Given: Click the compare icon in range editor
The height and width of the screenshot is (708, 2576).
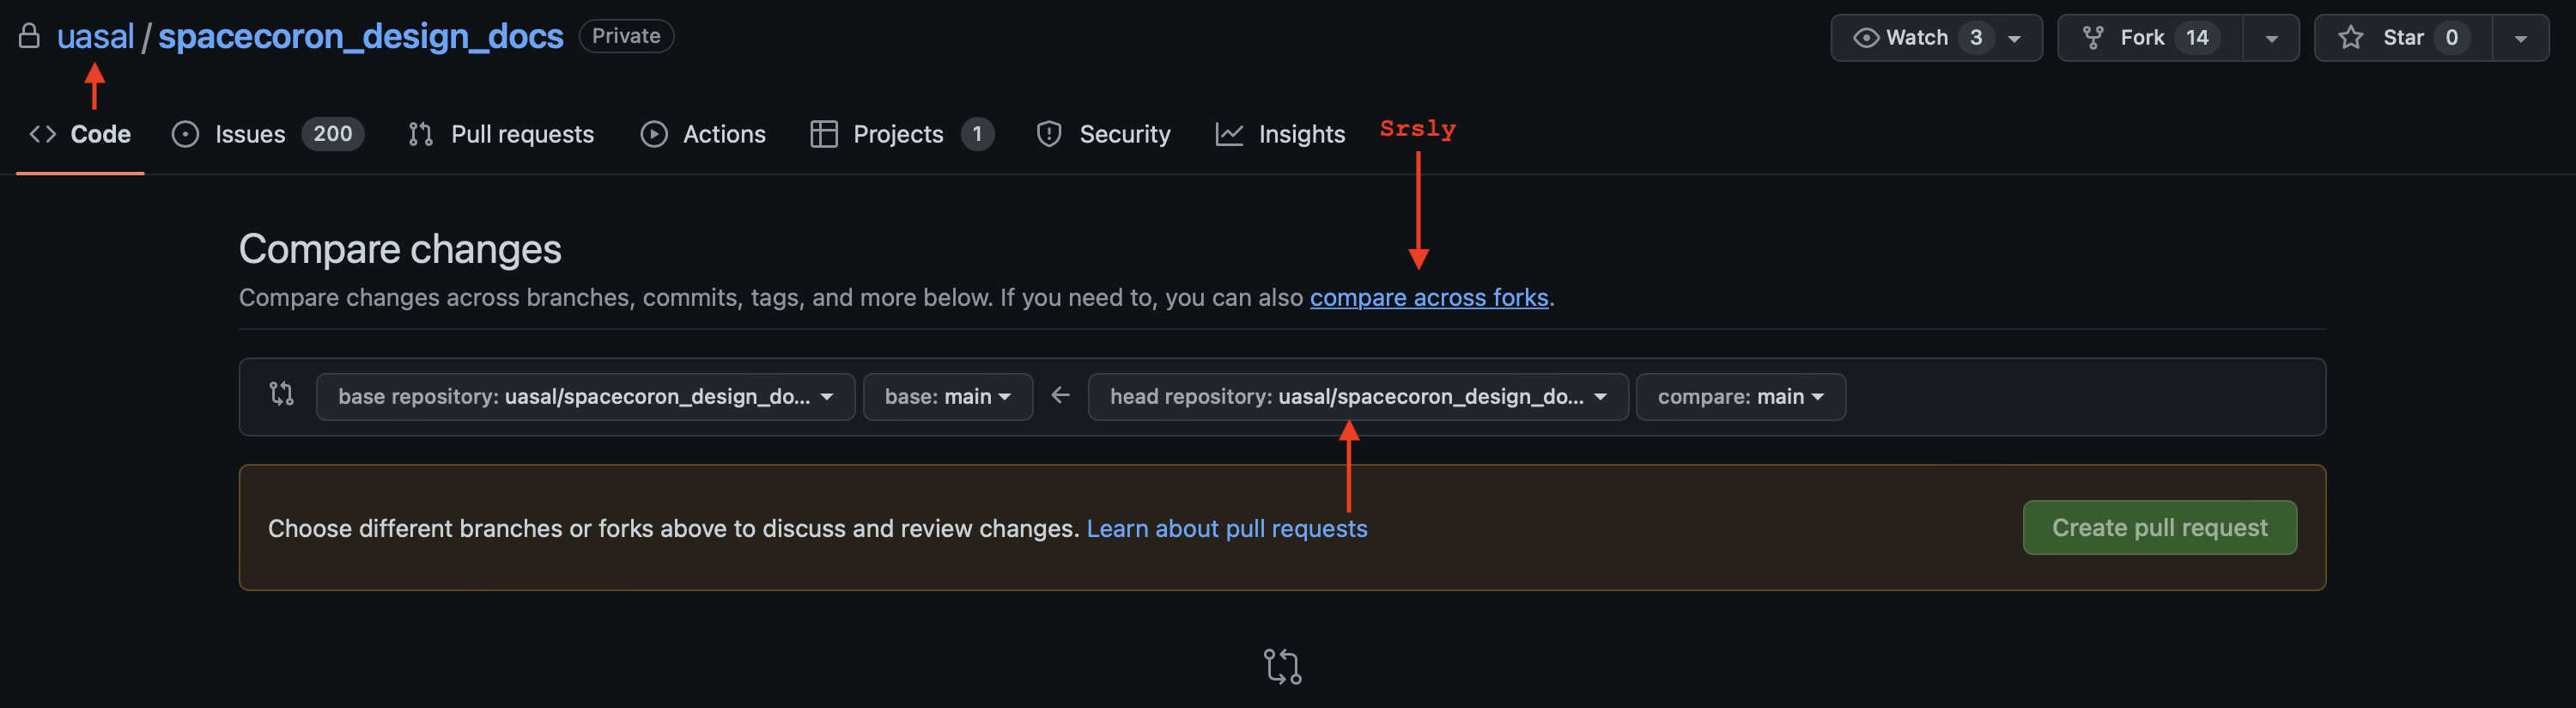Looking at the screenshot, I should (282, 394).
